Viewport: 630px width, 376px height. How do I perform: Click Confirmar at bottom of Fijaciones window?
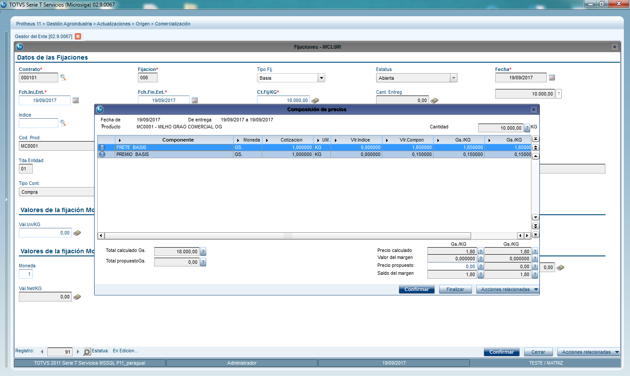[502, 352]
